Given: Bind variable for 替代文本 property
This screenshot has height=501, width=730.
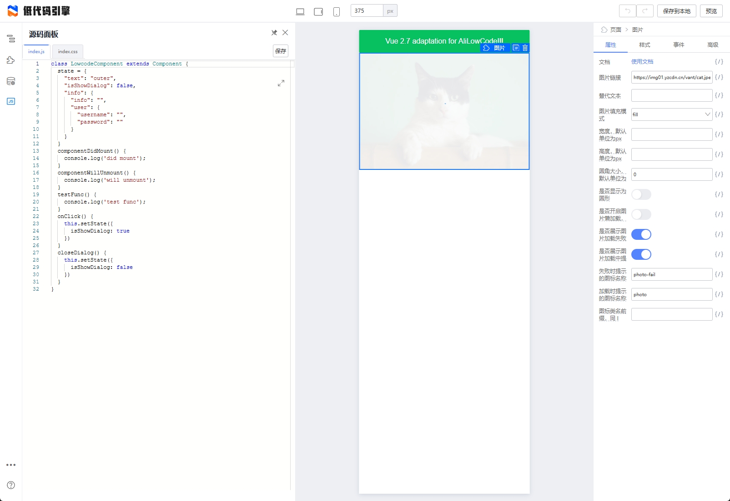Looking at the screenshot, I should pyautogui.click(x=719, y=95).
